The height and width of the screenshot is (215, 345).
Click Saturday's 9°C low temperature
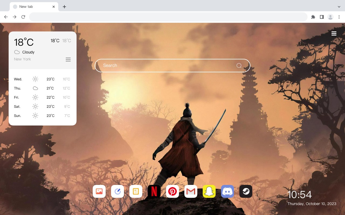click(x=67, y=106)
